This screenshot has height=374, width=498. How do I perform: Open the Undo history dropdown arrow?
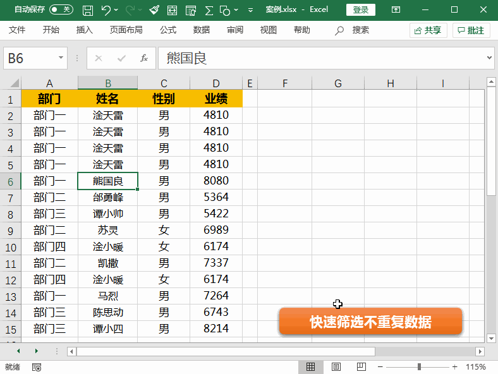click(x=118, y=11)
